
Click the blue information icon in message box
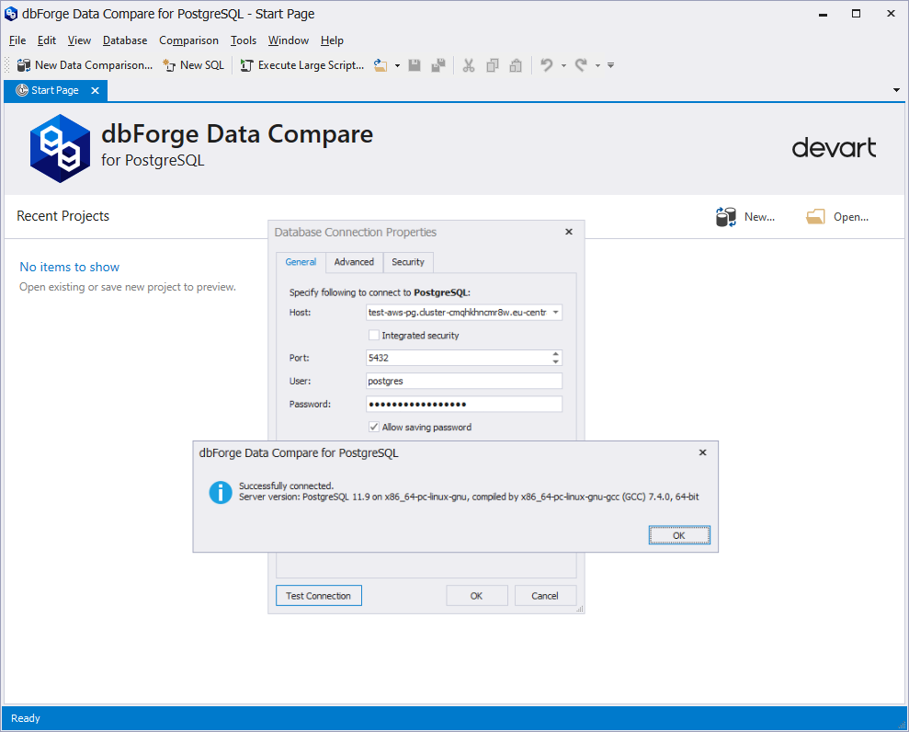point(221,493)
